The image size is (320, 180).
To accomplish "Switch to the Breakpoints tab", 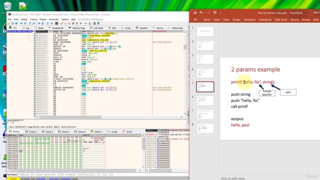I will pos(56,28).
